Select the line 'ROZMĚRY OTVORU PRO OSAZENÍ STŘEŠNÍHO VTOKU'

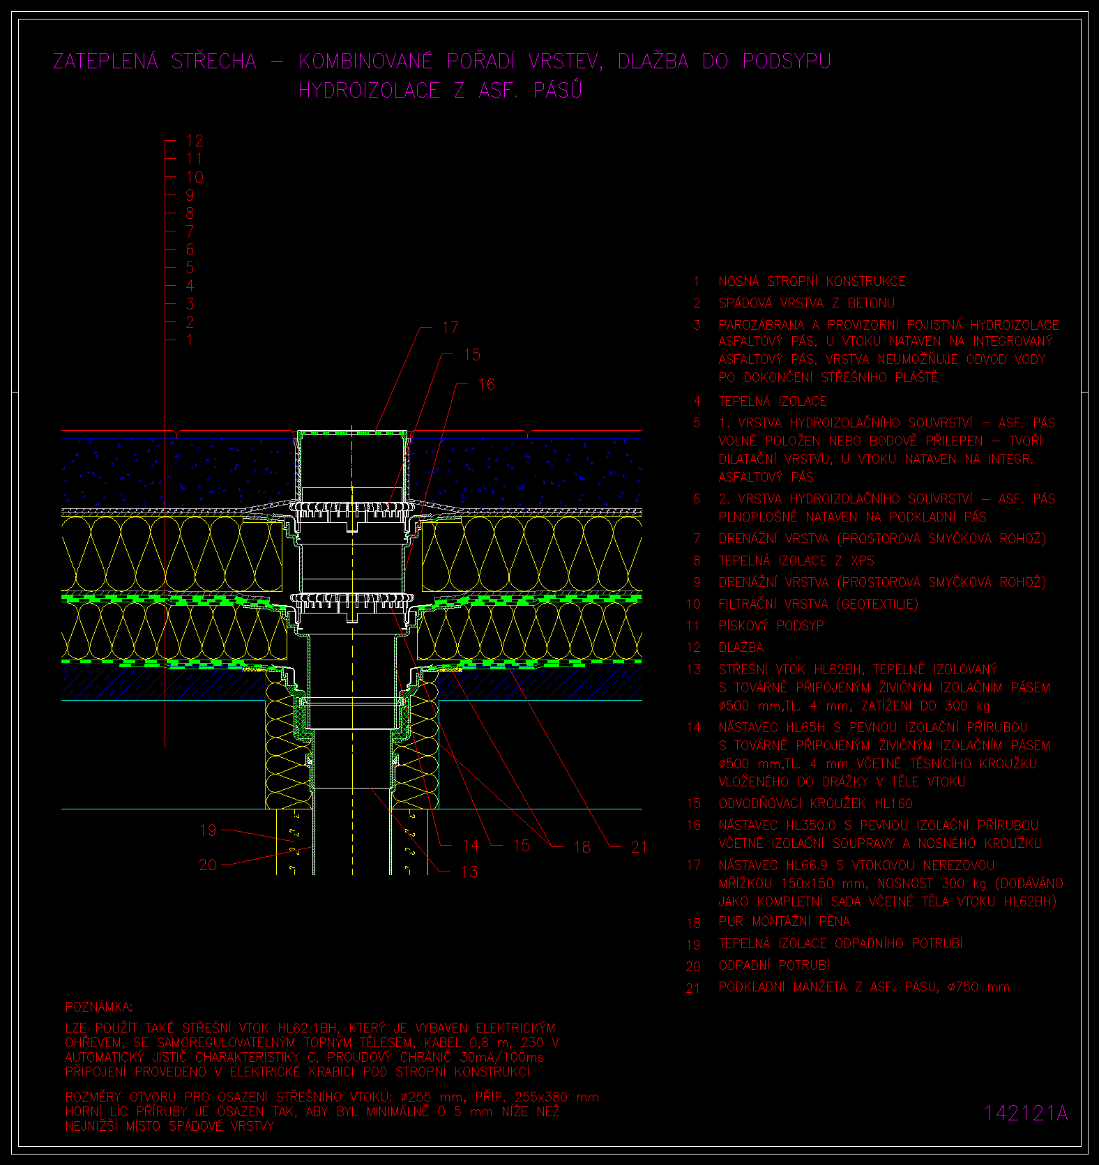(x=332, y=1097)
